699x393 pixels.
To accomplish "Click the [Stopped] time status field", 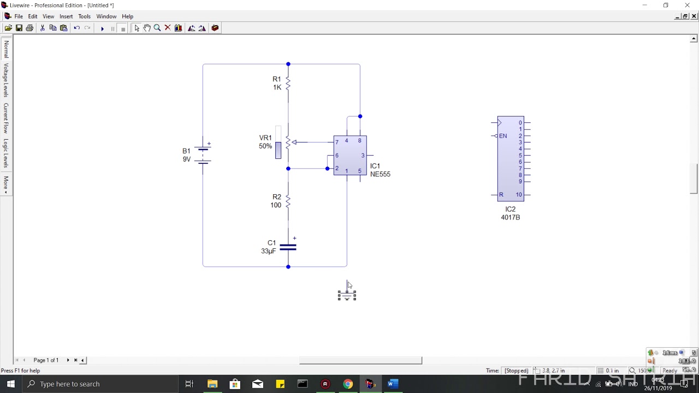I will click(516, 371).
